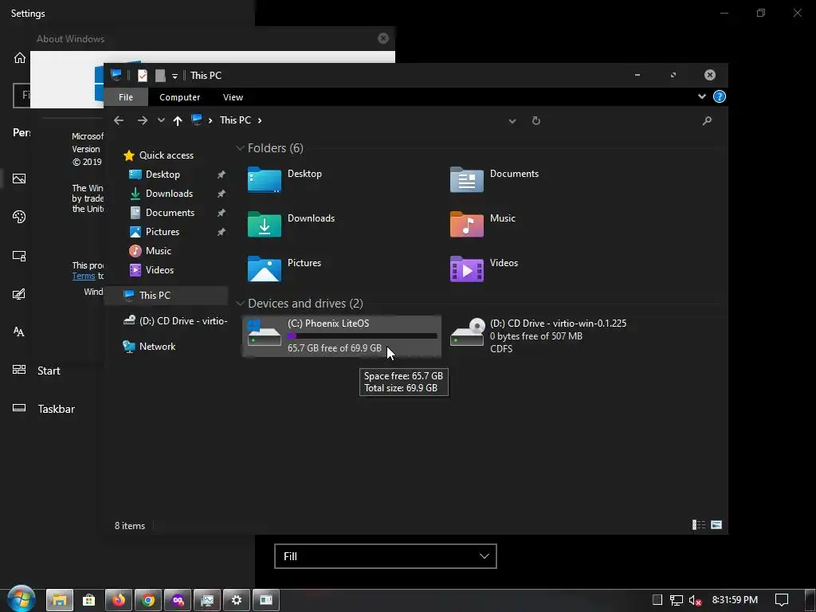Select the Documents folder icon in main pane
Viewport: 816px width, 612px height.
467,179
